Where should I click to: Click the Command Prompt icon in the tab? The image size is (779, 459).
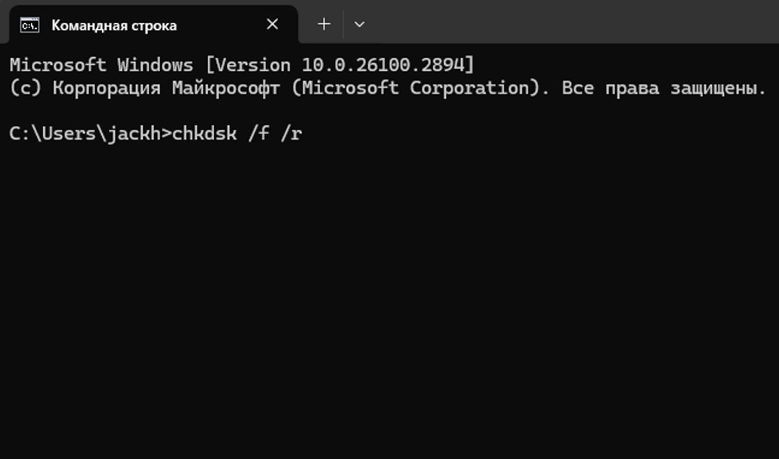30,25
